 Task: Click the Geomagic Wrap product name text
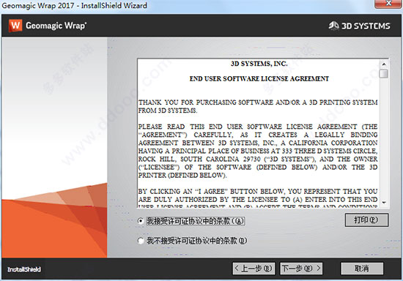click(56, 26)
